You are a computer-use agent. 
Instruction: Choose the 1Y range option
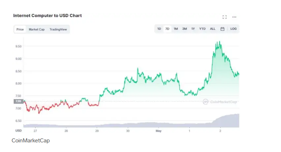click(x=193, y=29)
